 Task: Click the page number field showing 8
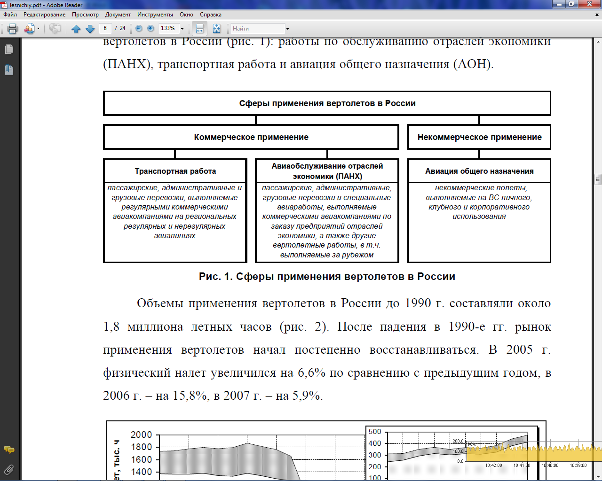pyautogui.click(x=105, y=28)
